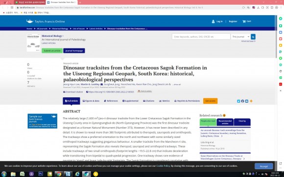
Task: Click the keyword search input field
Action: (x=201, y=37)
